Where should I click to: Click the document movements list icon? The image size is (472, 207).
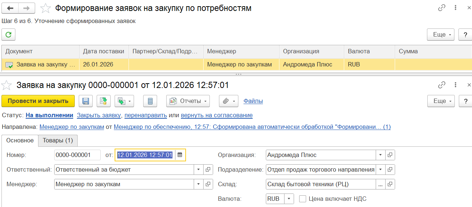pyautogui.click(x=150, y=101)
